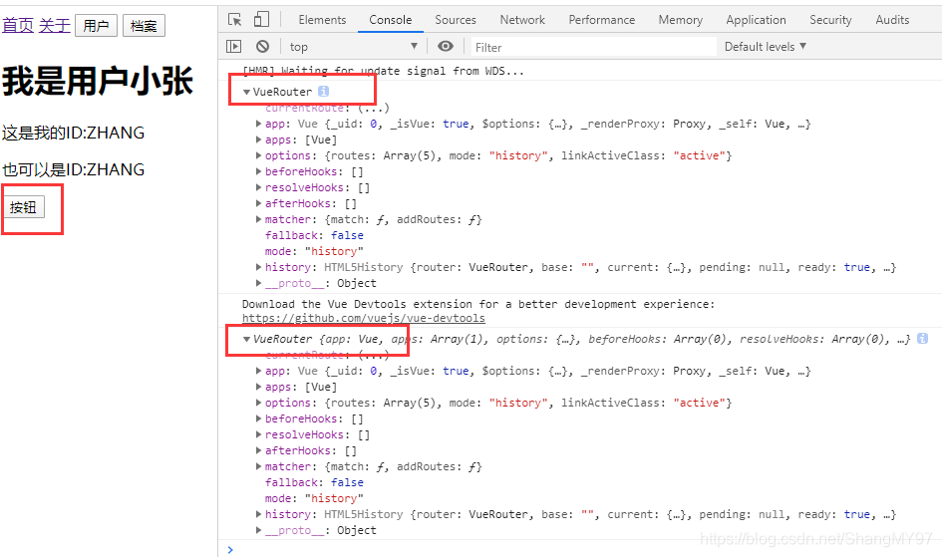Select the Console tab

click(x=391, y=20)
